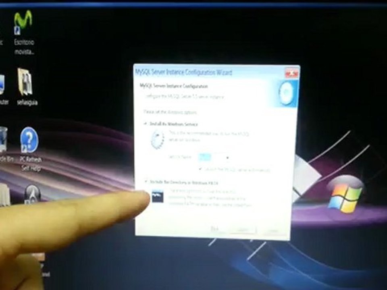Click the MySQL Server Instance Configuration Wizard title
This screenshot has height=290, width=387.
(184, 72)
